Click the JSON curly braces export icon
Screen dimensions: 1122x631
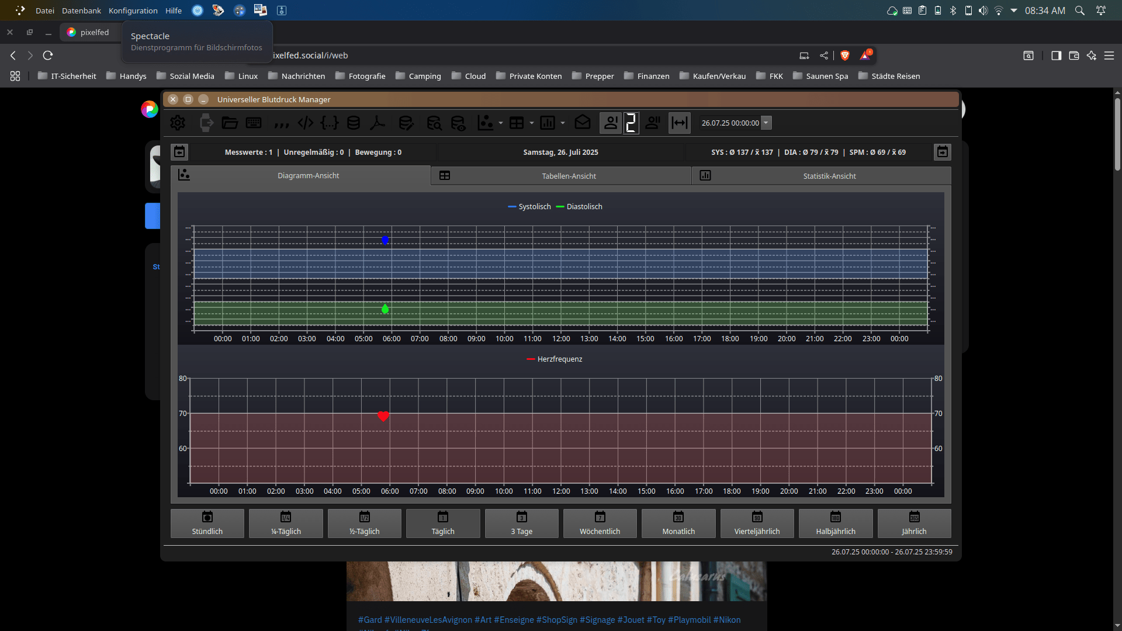(330, 123)
